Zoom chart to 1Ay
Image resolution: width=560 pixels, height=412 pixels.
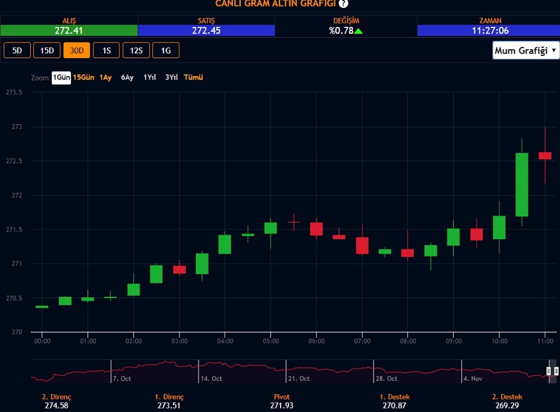click(x=105, y=78)
